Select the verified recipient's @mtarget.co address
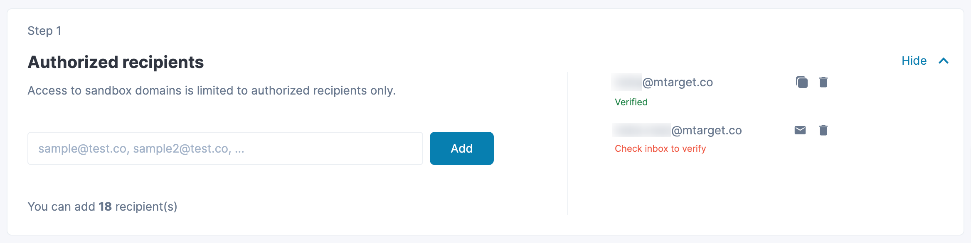The width and height of the screenshot is (971, 243). 678,82
